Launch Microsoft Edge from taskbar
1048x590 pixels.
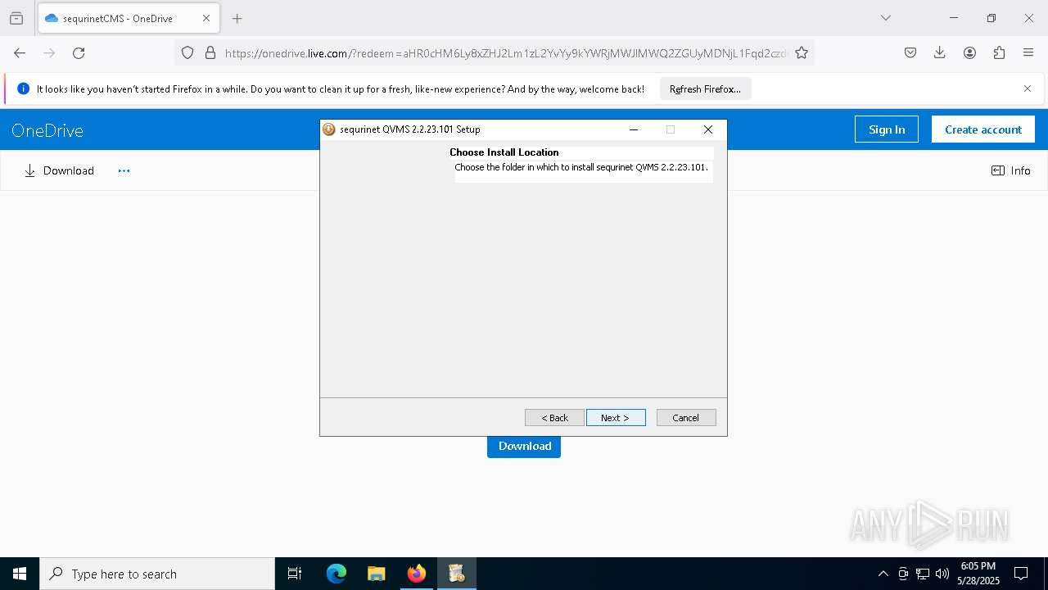tap(337, 574)
